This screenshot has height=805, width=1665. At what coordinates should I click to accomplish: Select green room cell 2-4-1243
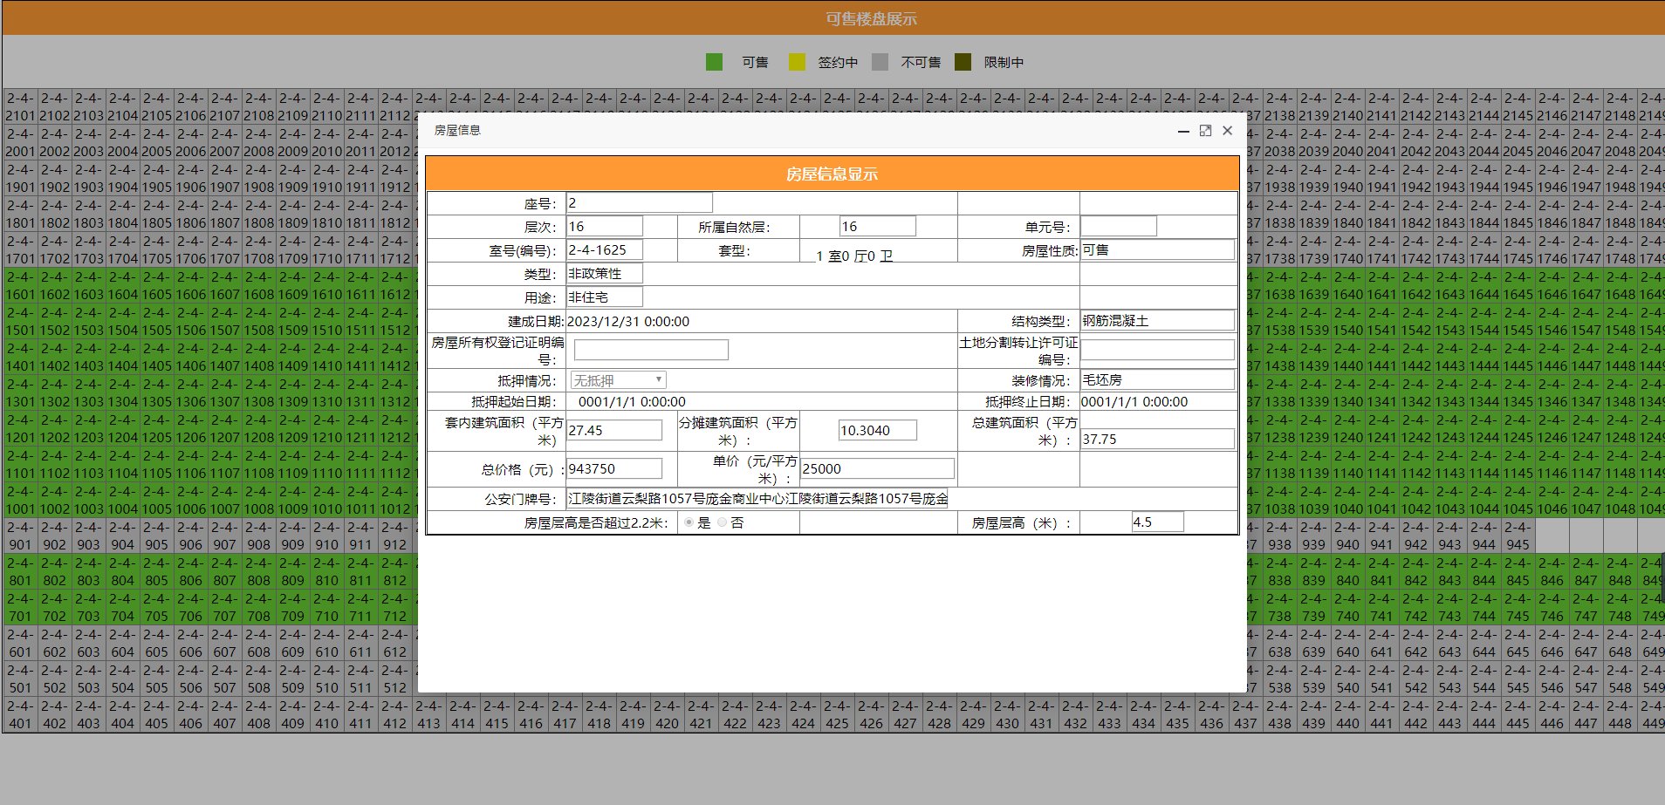pos(1449,428)
